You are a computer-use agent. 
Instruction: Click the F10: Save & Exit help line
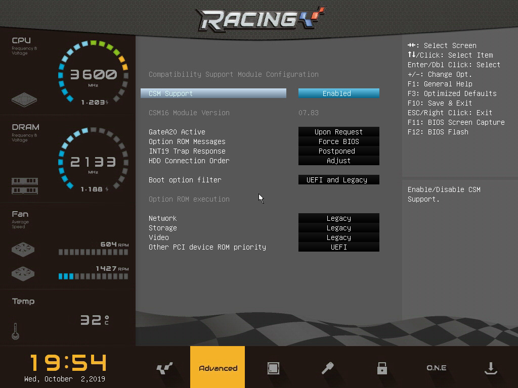pos(440,103)
